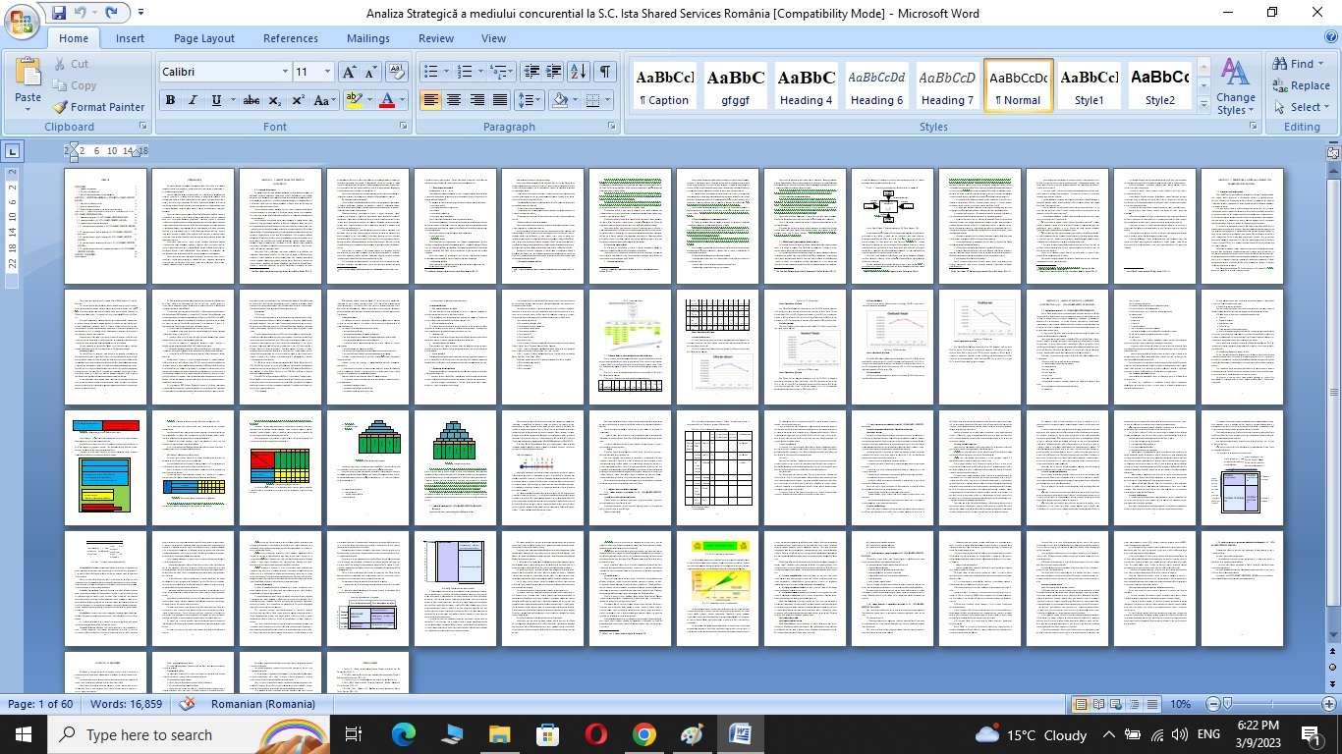This screenshot has width=1342, height=754.
Task: Click the Format Painter brush icon
Action: click(x=61, y=107)
